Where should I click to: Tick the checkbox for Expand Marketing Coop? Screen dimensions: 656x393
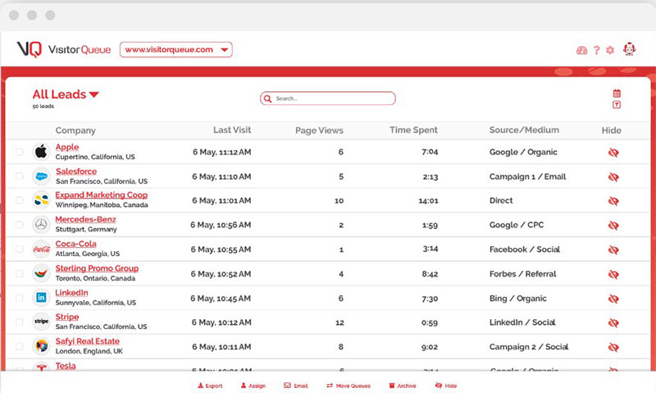[19, 200]
